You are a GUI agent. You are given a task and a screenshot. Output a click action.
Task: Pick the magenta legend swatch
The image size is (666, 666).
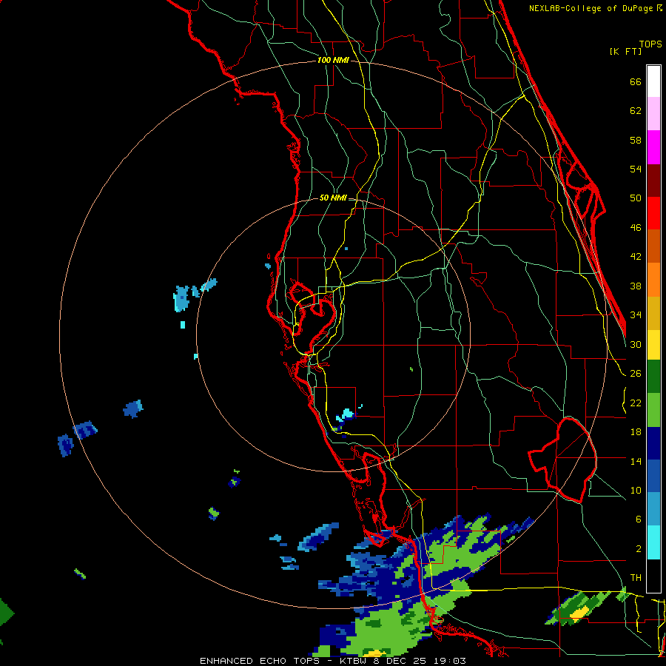(653, 147)
